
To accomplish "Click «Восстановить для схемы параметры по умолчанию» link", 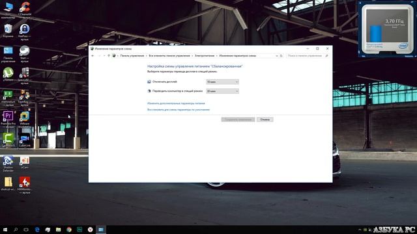I will [x=179, y=110].
